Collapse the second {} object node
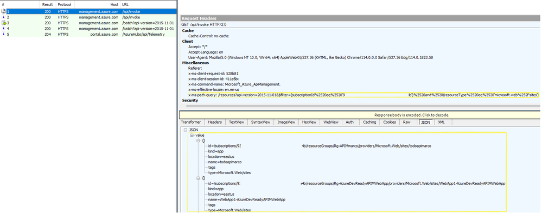Viewport: 542px width, 213px height. (x=198, y=178)
